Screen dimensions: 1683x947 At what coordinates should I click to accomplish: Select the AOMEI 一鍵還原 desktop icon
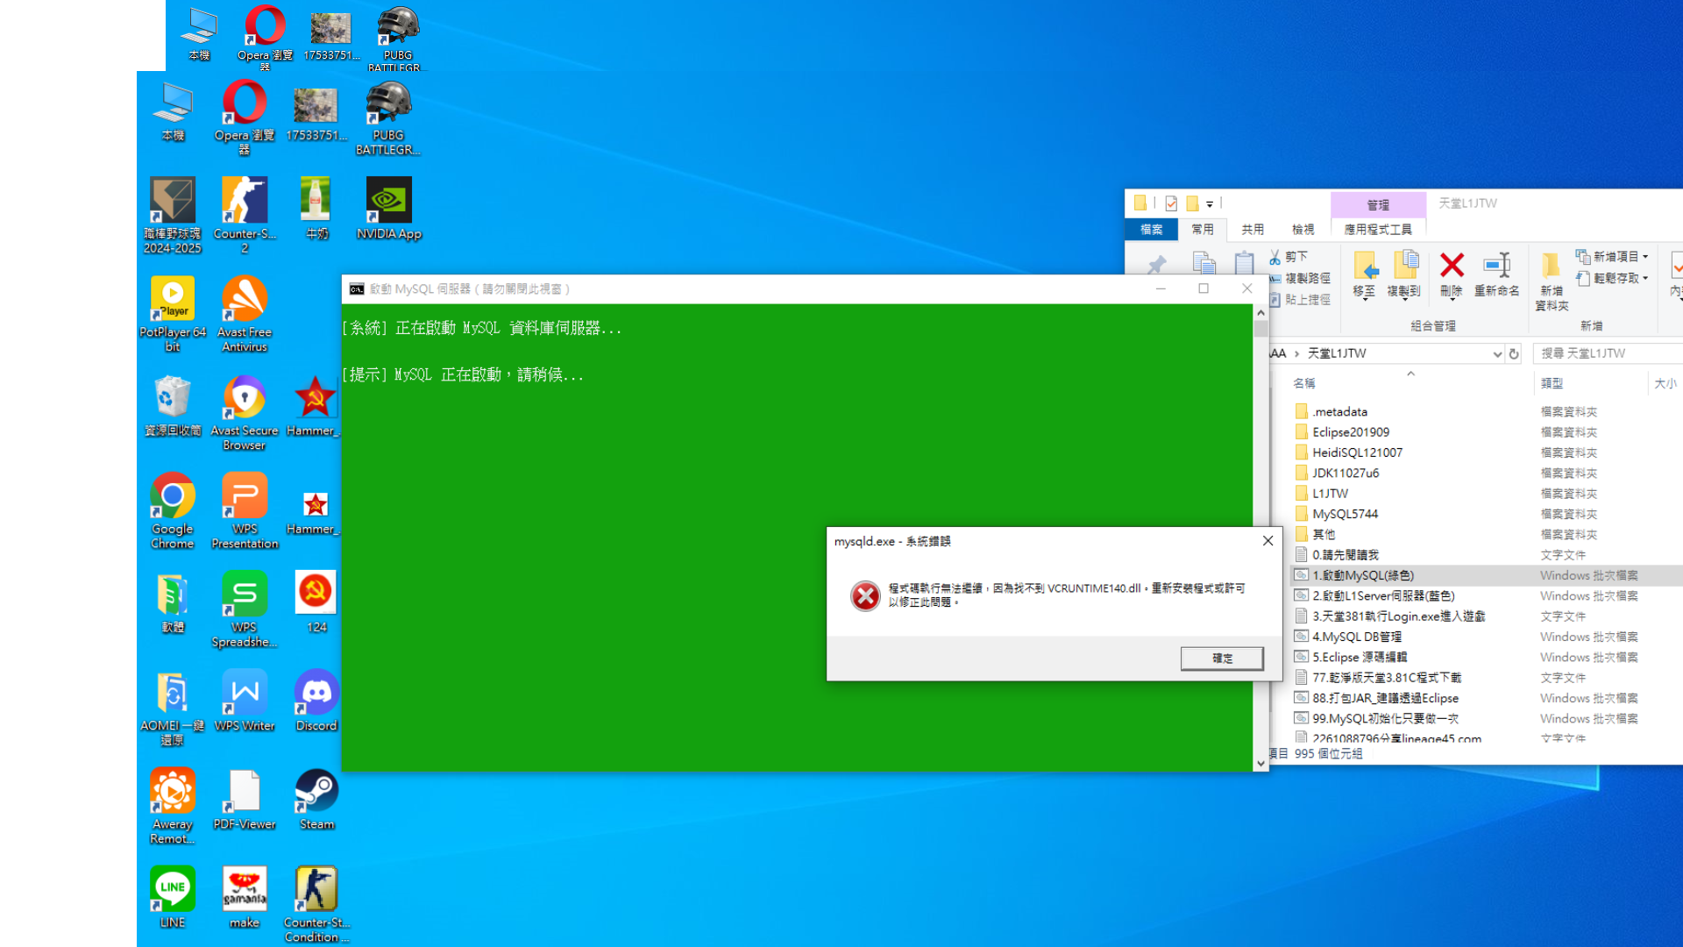point(173,708)
